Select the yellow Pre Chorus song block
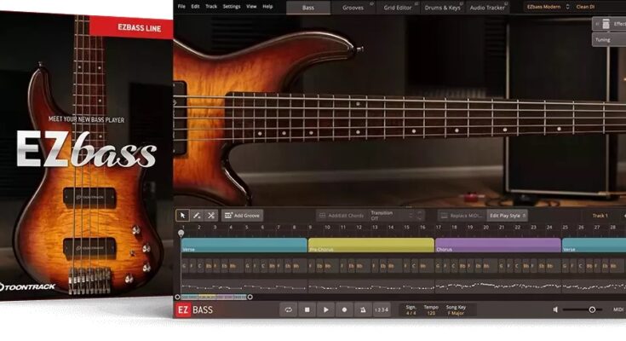626x341 pixels. coord(371,245)
